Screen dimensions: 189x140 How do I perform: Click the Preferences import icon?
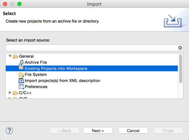pos(21,87)
